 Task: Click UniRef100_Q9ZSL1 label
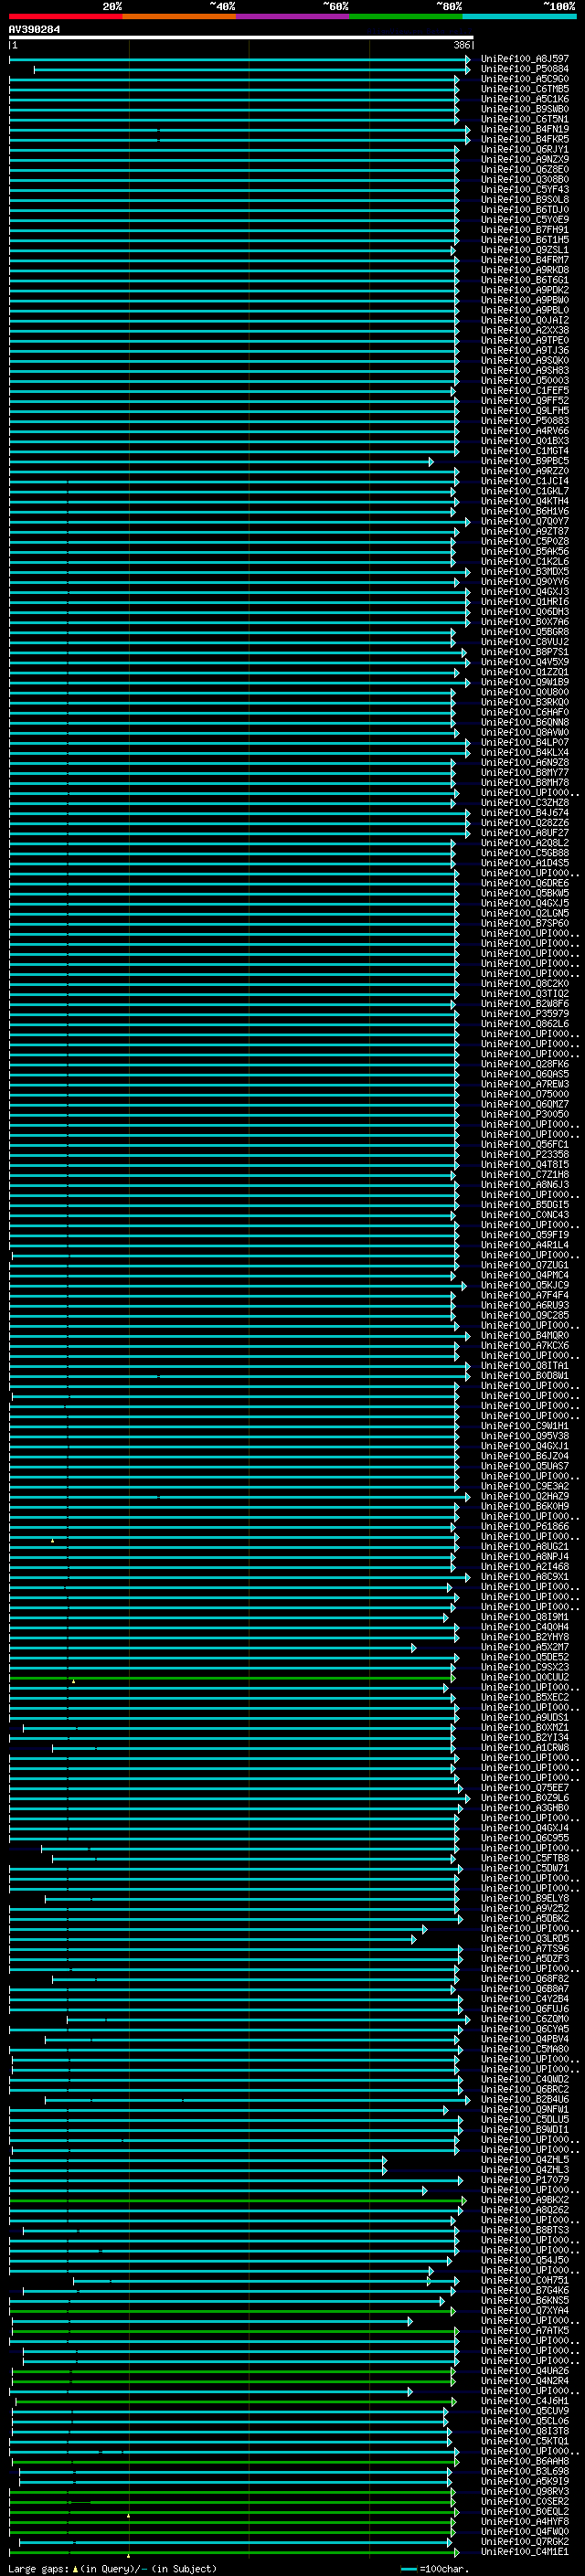pos(525,250)
